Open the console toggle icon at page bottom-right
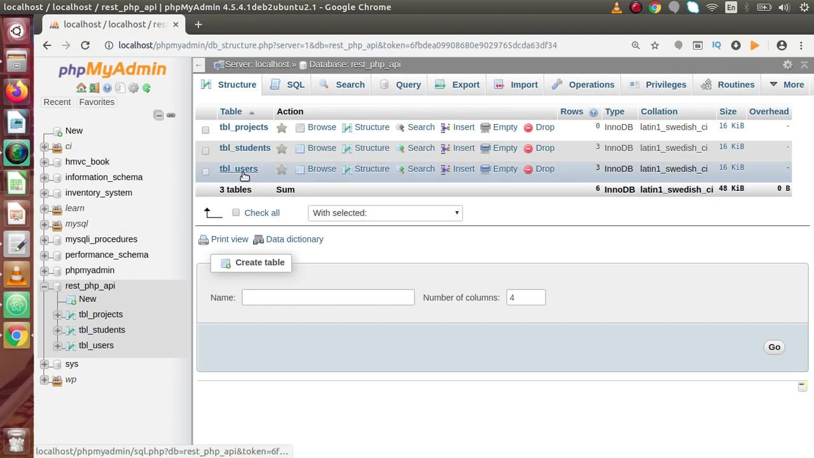 (x=803, y=386)
